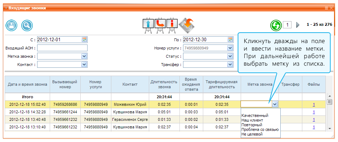Click the Тарифицируемая длительность header
This screenshot has height=142, width=338.
[222, 84]
